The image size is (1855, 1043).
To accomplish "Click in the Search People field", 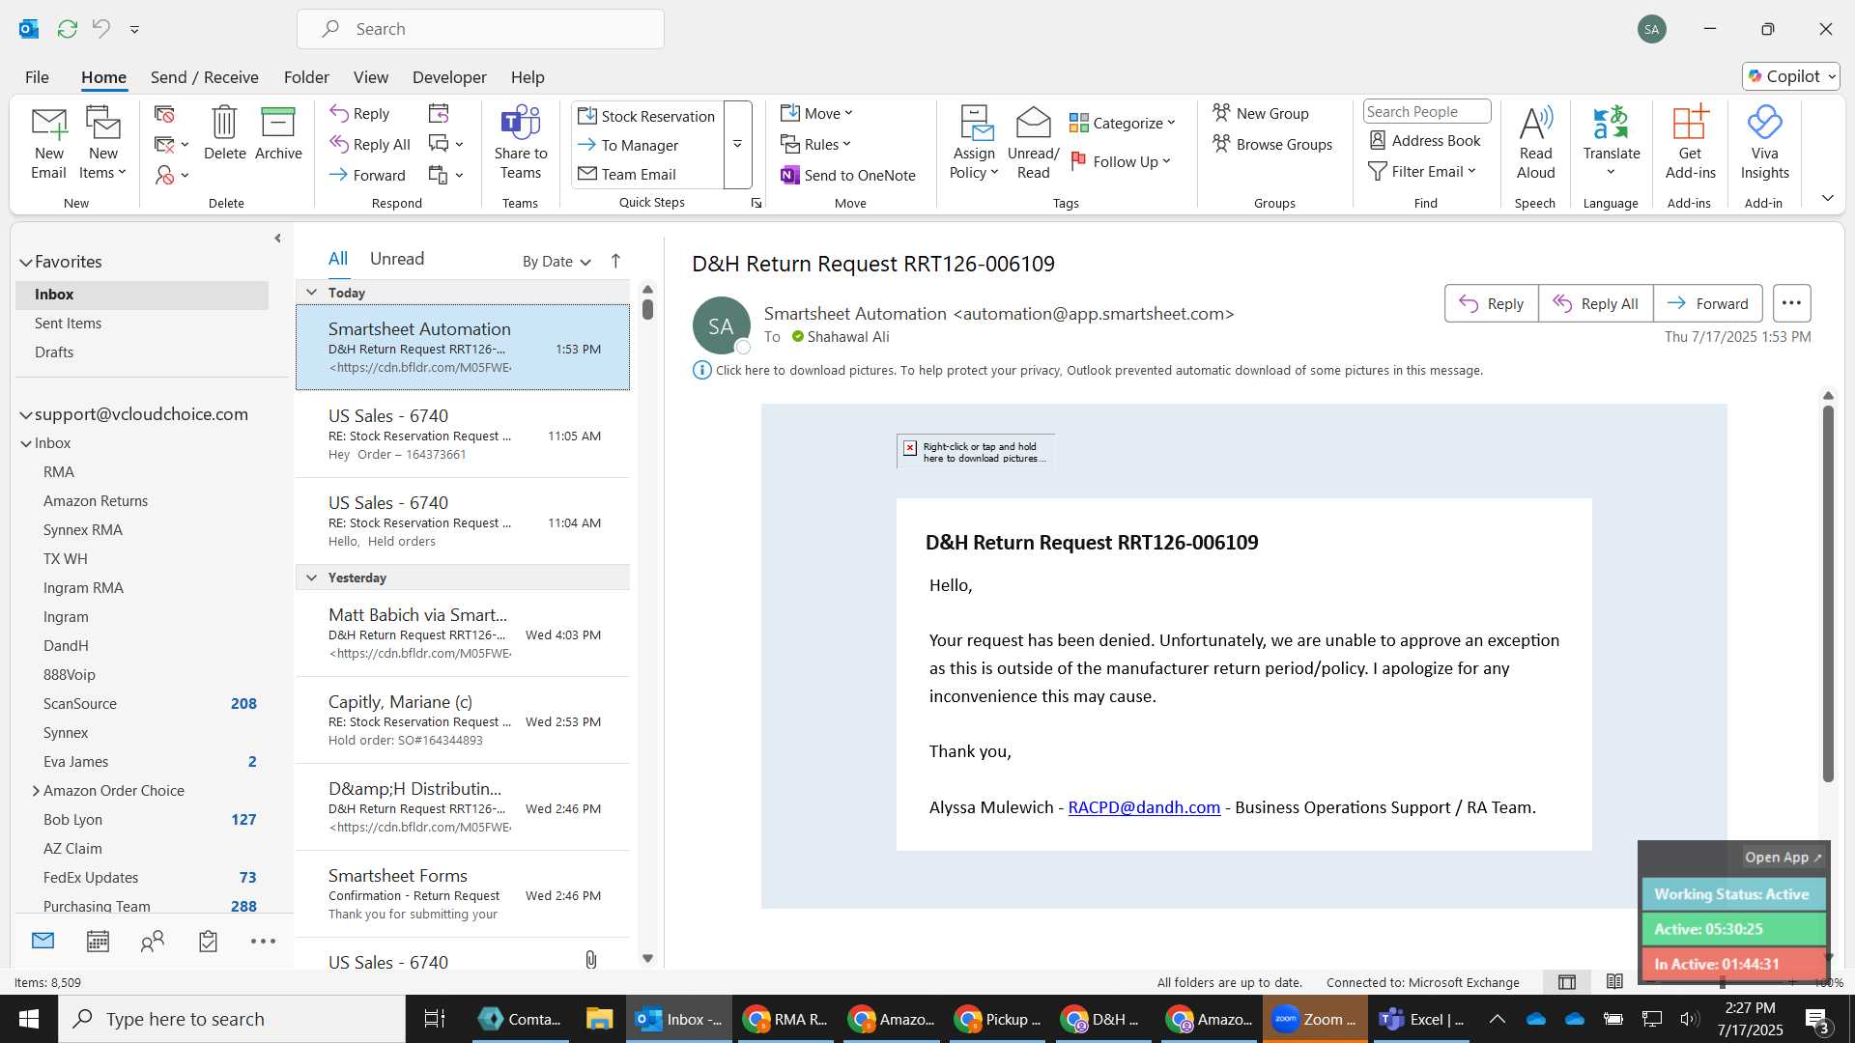I will click(1426, 111).
